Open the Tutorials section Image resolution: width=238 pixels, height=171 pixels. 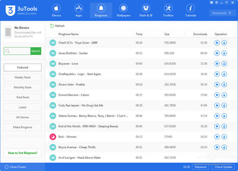pyautogui.click(x=191, y=11)
